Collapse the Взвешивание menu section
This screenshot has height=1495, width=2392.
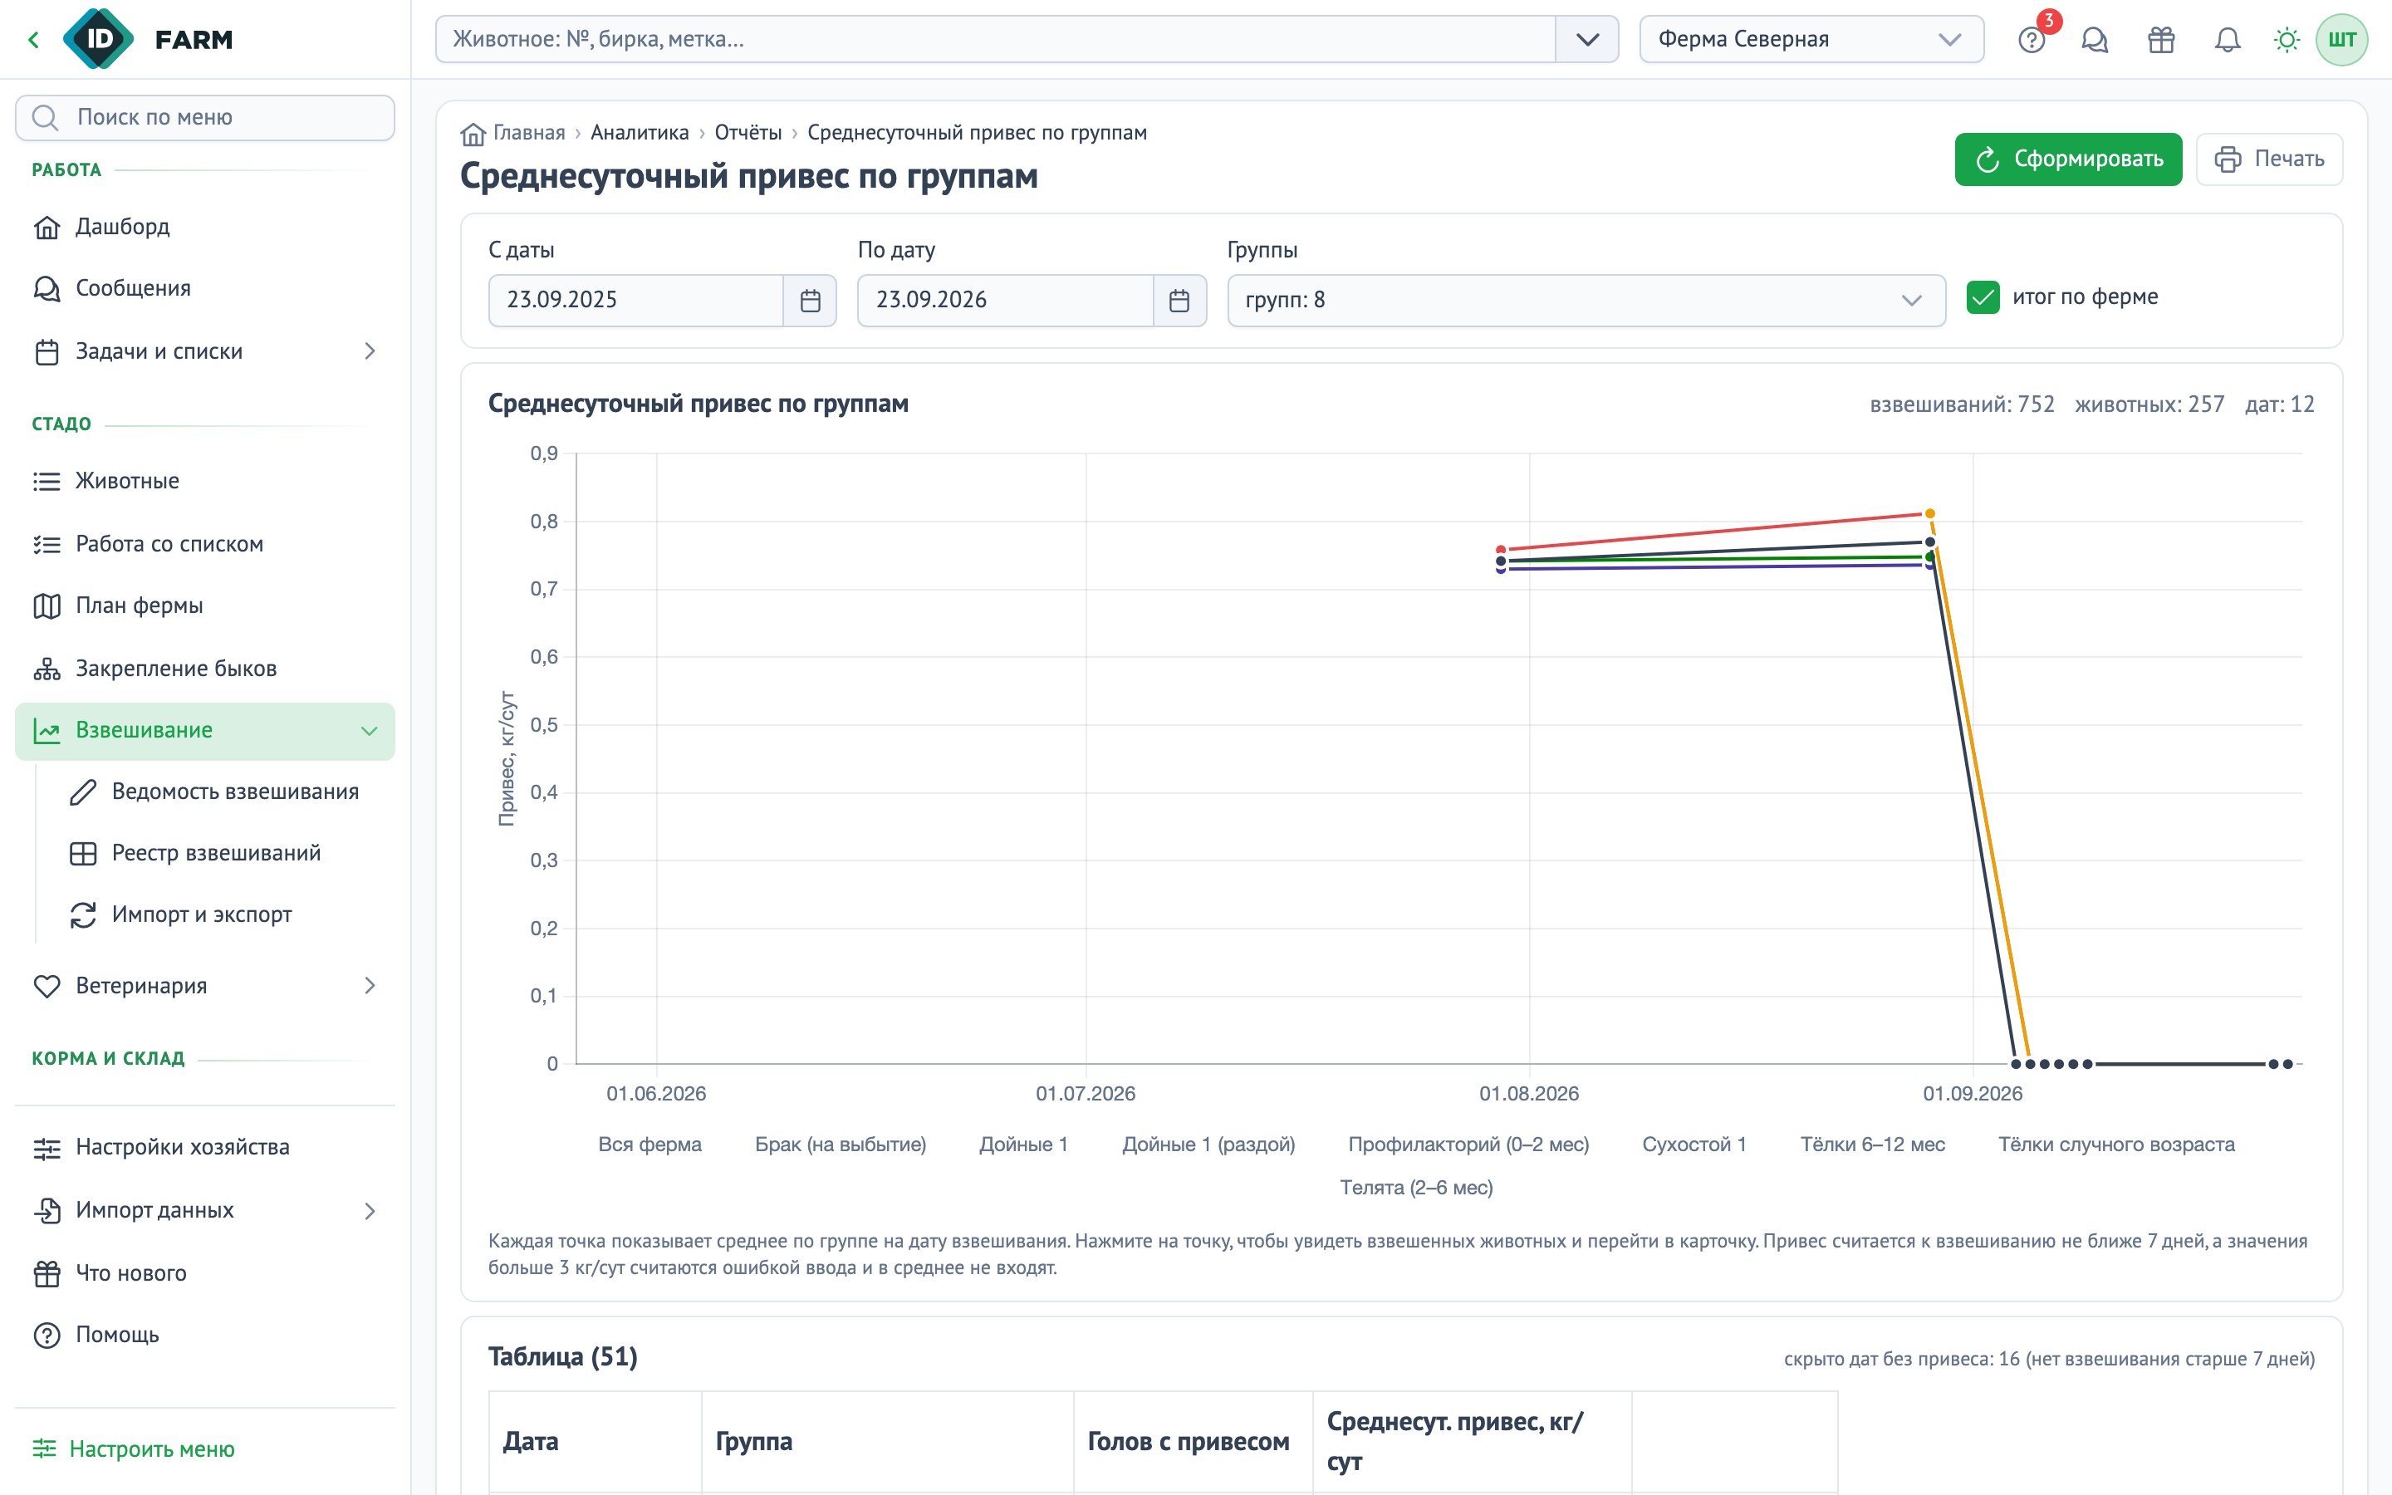click(x=204, y=731)
